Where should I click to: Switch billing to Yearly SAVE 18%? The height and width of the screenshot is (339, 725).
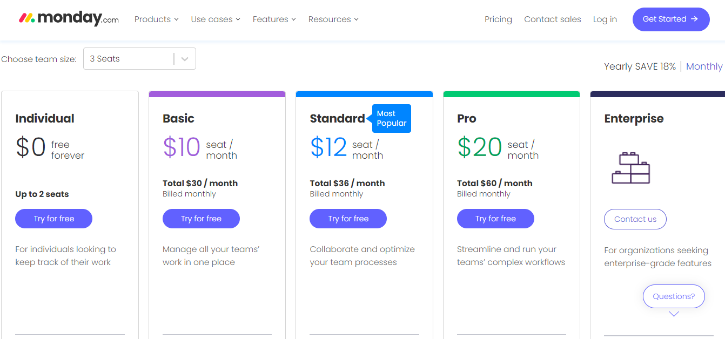640,66
